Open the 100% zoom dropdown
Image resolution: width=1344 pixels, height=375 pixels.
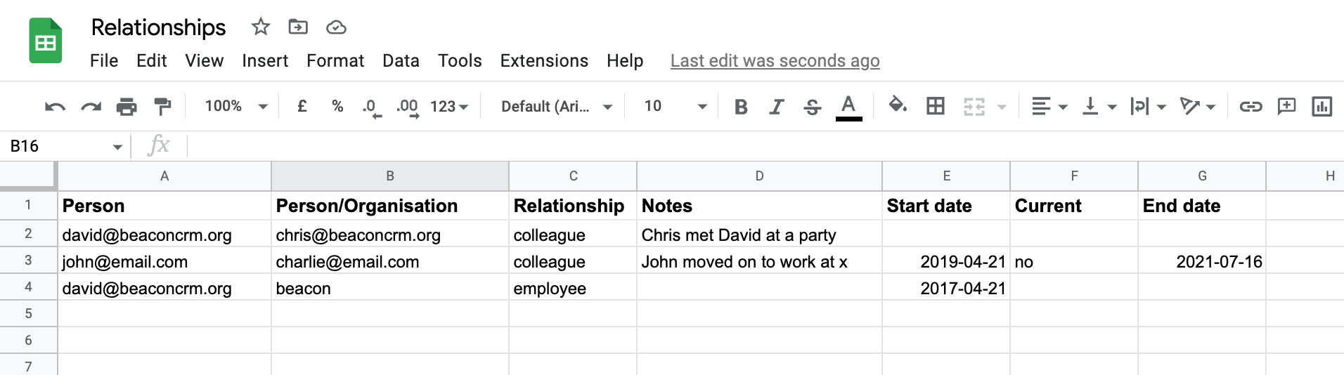236,107
